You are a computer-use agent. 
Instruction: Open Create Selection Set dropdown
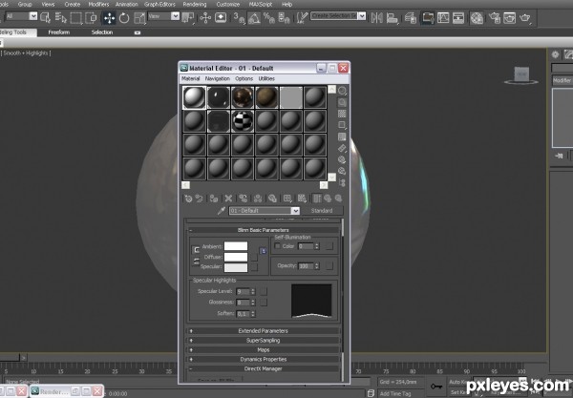tap(362, 15)
